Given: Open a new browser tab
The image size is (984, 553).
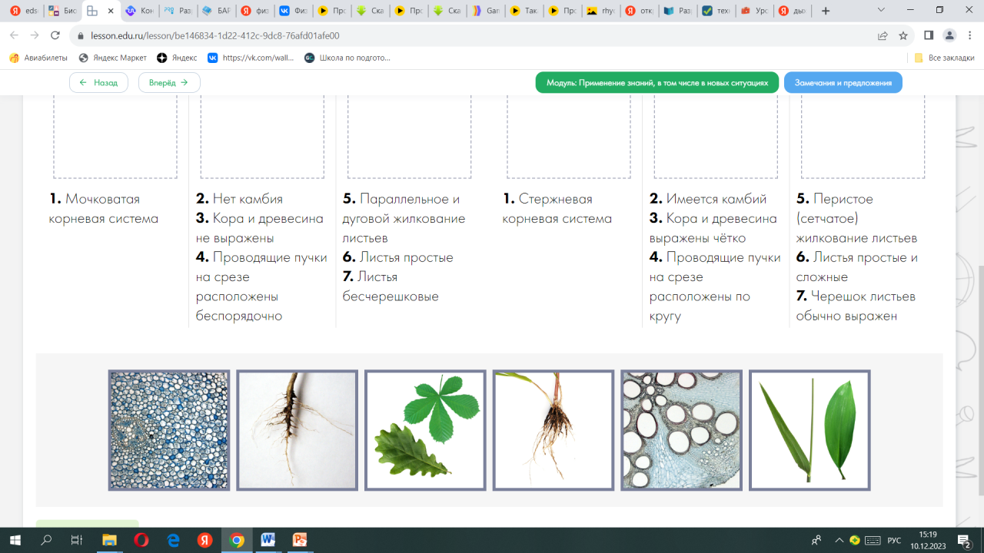Looking at the screenshot, I should pyautogui.click(x=826, y=11).
